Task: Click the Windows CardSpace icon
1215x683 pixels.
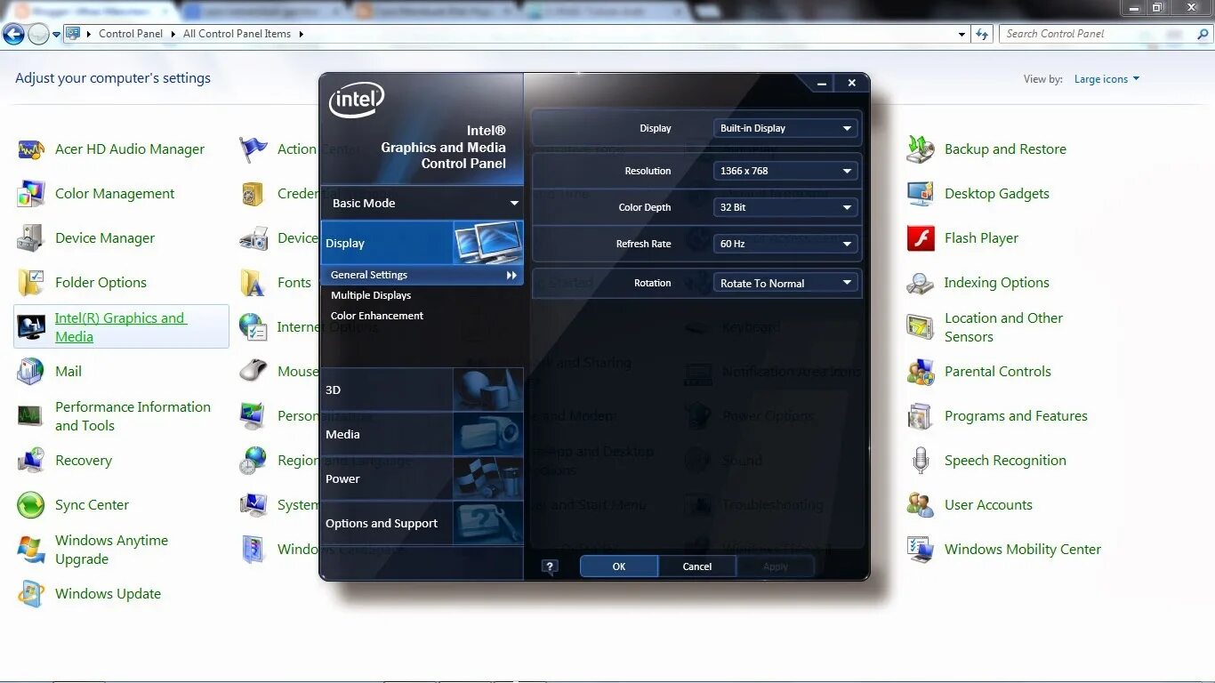Action: [253, 550]
